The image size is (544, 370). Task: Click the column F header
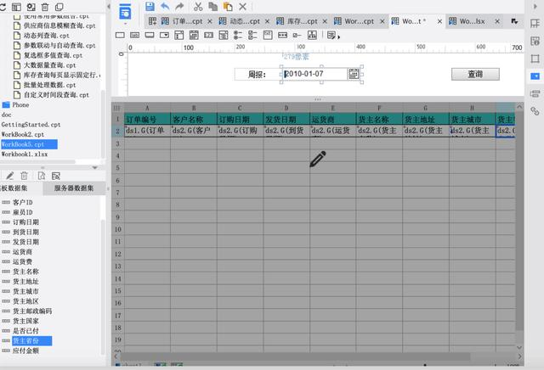point(379,108)
